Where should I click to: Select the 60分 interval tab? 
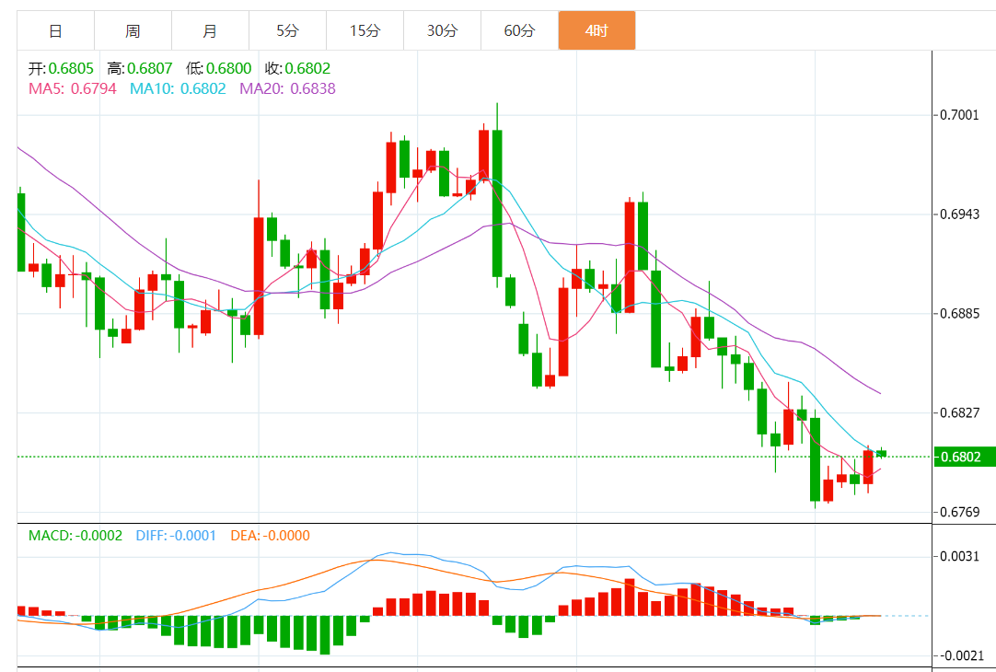pos(519,30)
